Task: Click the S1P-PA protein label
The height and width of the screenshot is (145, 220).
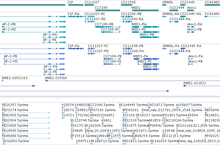Action: [x=73, y=46]
